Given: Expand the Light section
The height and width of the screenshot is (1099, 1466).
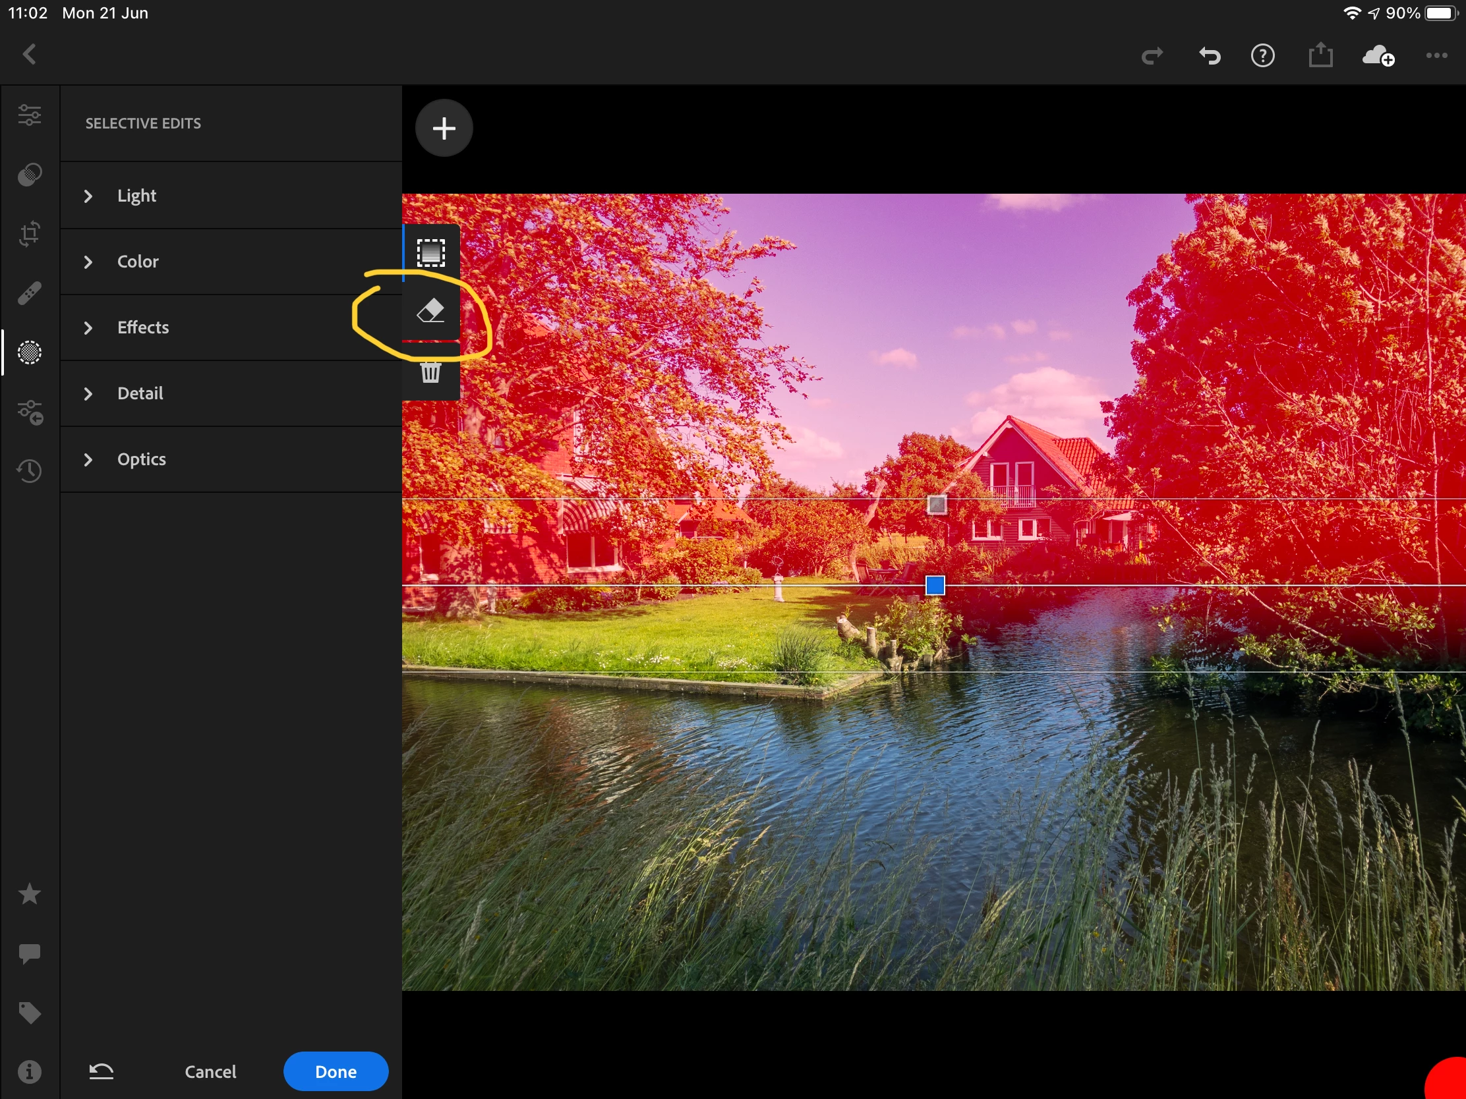Looking at the screenshot, I should 136,196.
